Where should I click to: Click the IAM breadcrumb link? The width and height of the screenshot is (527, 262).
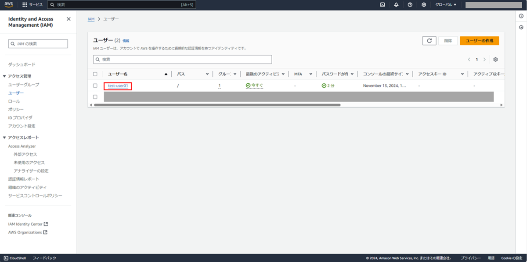pyautogui.click(x=91, y=19)
